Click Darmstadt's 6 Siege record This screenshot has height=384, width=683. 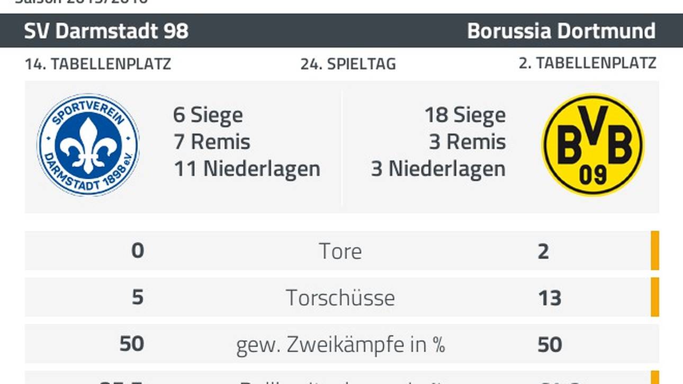[208, 115]
